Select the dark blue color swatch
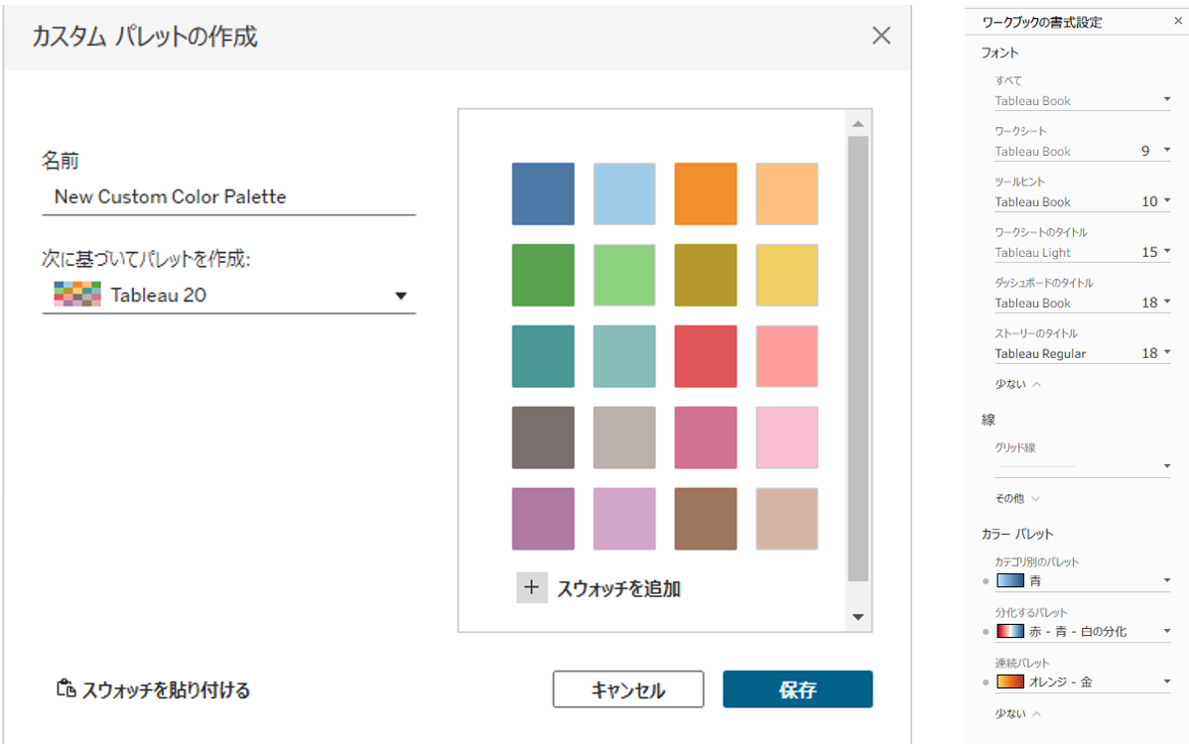Image resolution: width=1189 pixels, height=744 pixels. click(x=543, y=193)
